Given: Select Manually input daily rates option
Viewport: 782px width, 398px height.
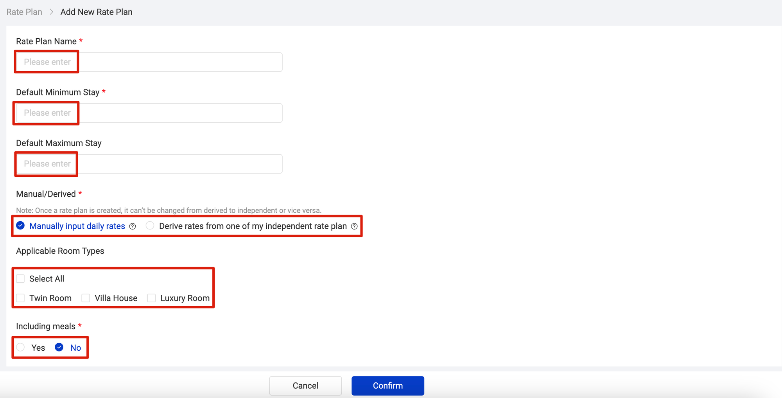Looking at the screenshot, I should pyautogui.click(x=21, y=226).
